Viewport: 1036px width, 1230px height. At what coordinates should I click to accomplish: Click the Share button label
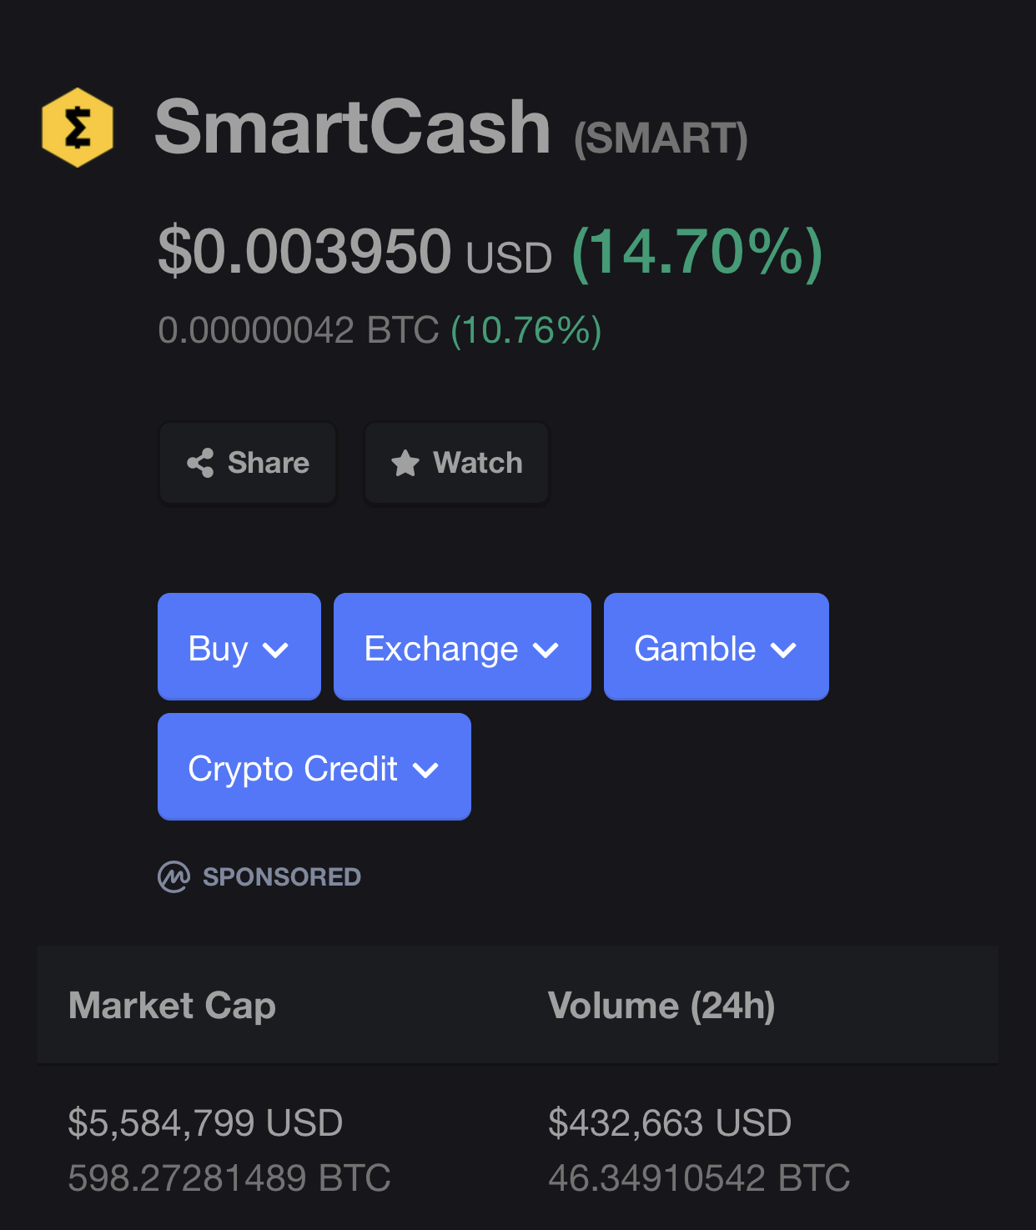(x=269, y=463)
